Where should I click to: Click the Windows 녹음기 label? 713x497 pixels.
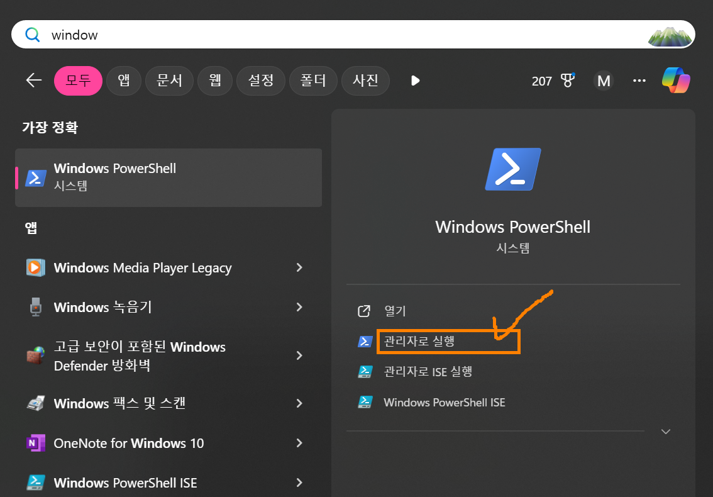(102, 307)
